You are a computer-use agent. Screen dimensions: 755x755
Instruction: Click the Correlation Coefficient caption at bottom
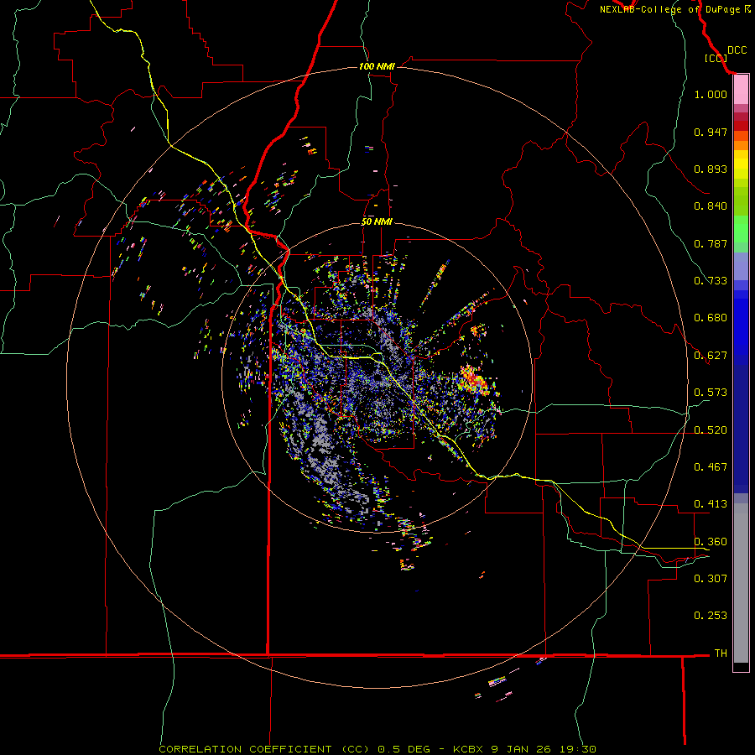[x=377, y=749]
